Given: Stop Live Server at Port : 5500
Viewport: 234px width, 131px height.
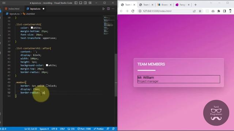Looking at the screenshot, I should tap(84, 129).
